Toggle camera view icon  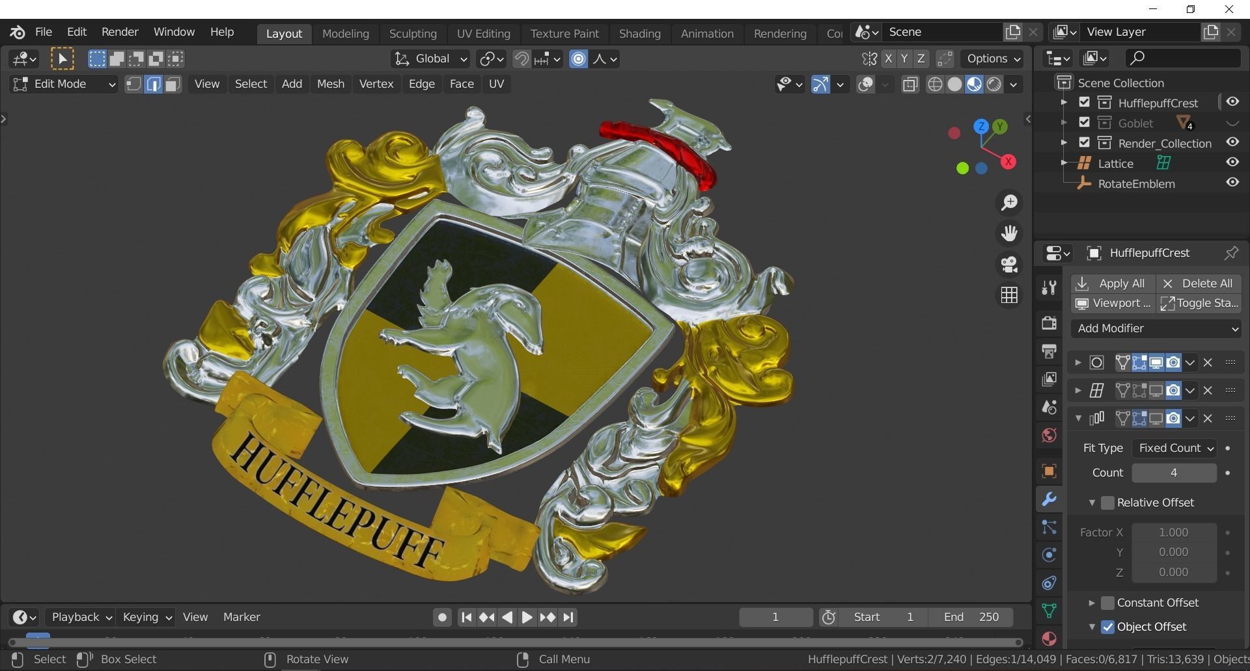click(x=1009, y=264)
